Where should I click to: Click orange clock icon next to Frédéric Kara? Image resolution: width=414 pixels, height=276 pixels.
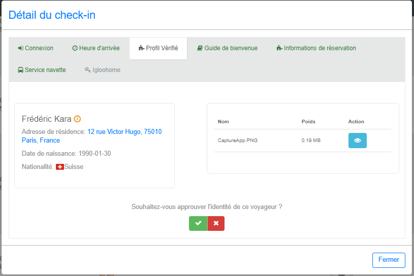(x=77, y=119)
